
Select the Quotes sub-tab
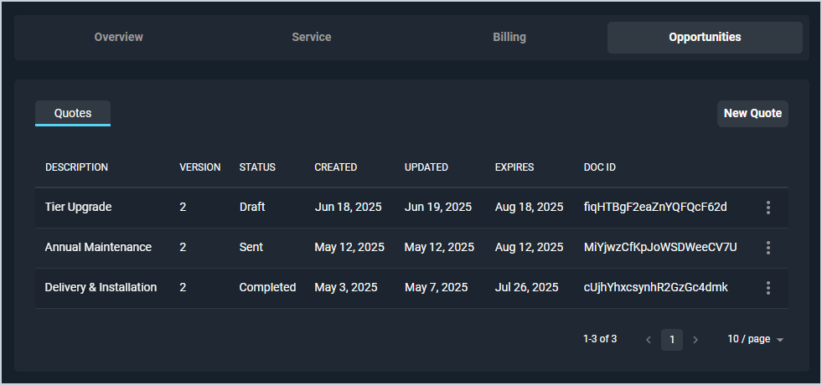click(73, 113)
